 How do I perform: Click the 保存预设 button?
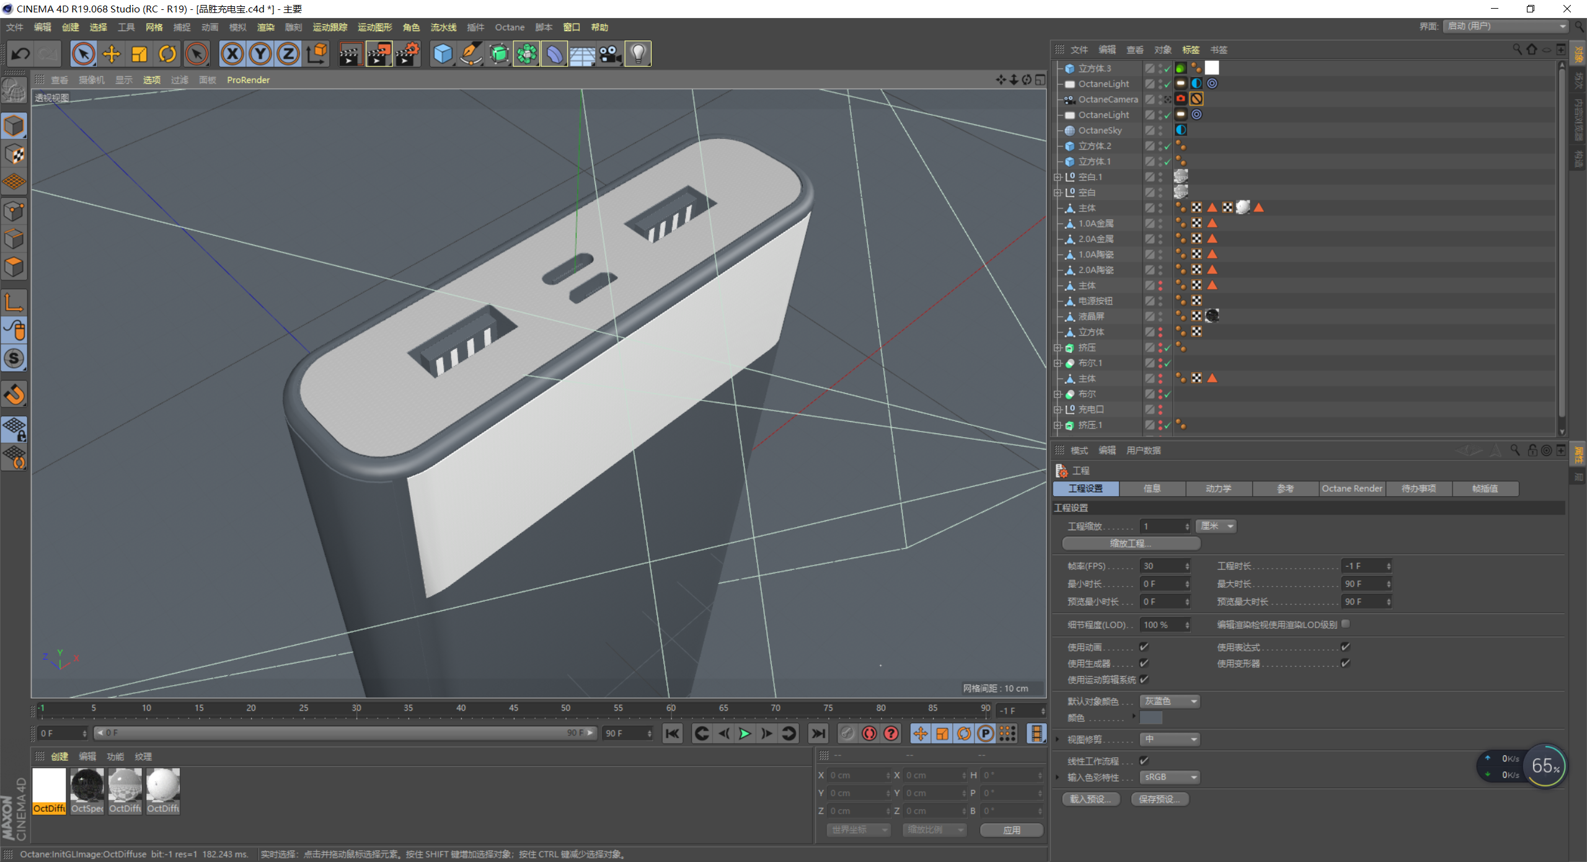(x=1160, y=799)
